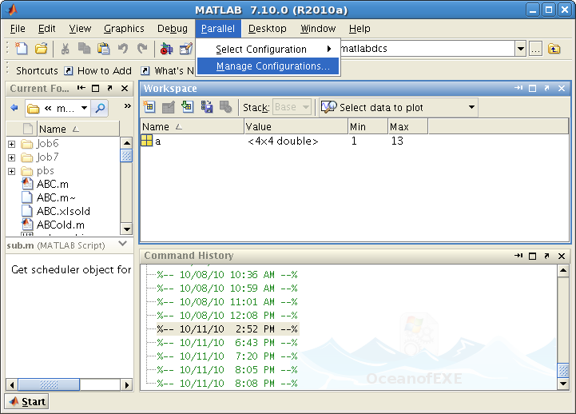Image resolution: width=576 pixels, height=414 pixels.
Task: Open the Graphics menu
Action: click(124, 28)
